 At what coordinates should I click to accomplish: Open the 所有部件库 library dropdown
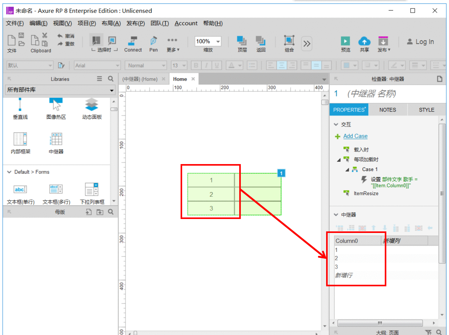pos(60,90)
